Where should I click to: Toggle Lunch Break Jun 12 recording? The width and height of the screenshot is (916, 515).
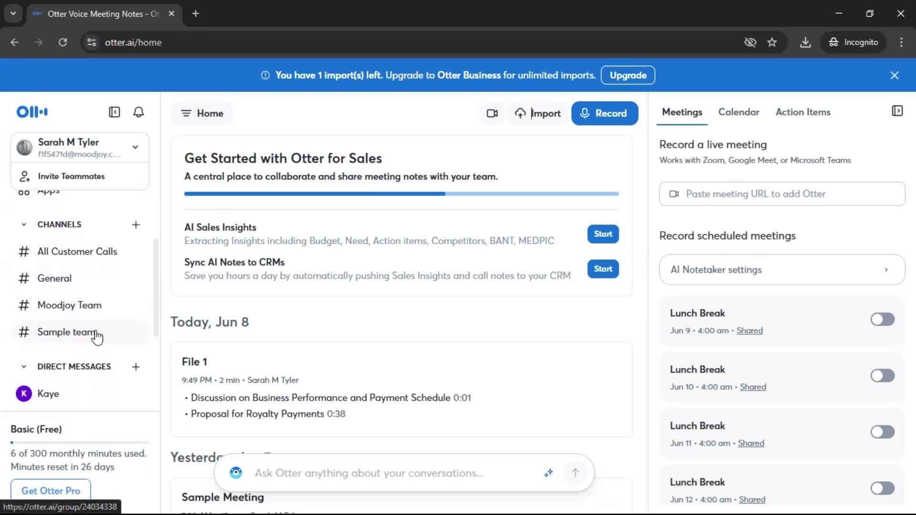882,488
